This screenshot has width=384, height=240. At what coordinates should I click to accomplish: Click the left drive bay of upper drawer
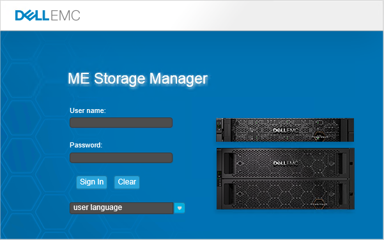pos(229,163)
